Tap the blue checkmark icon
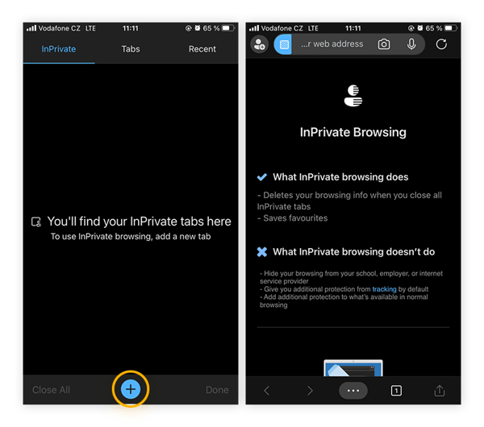The width and height of the screenshot is (484, 427). click(x=261, y=177)
